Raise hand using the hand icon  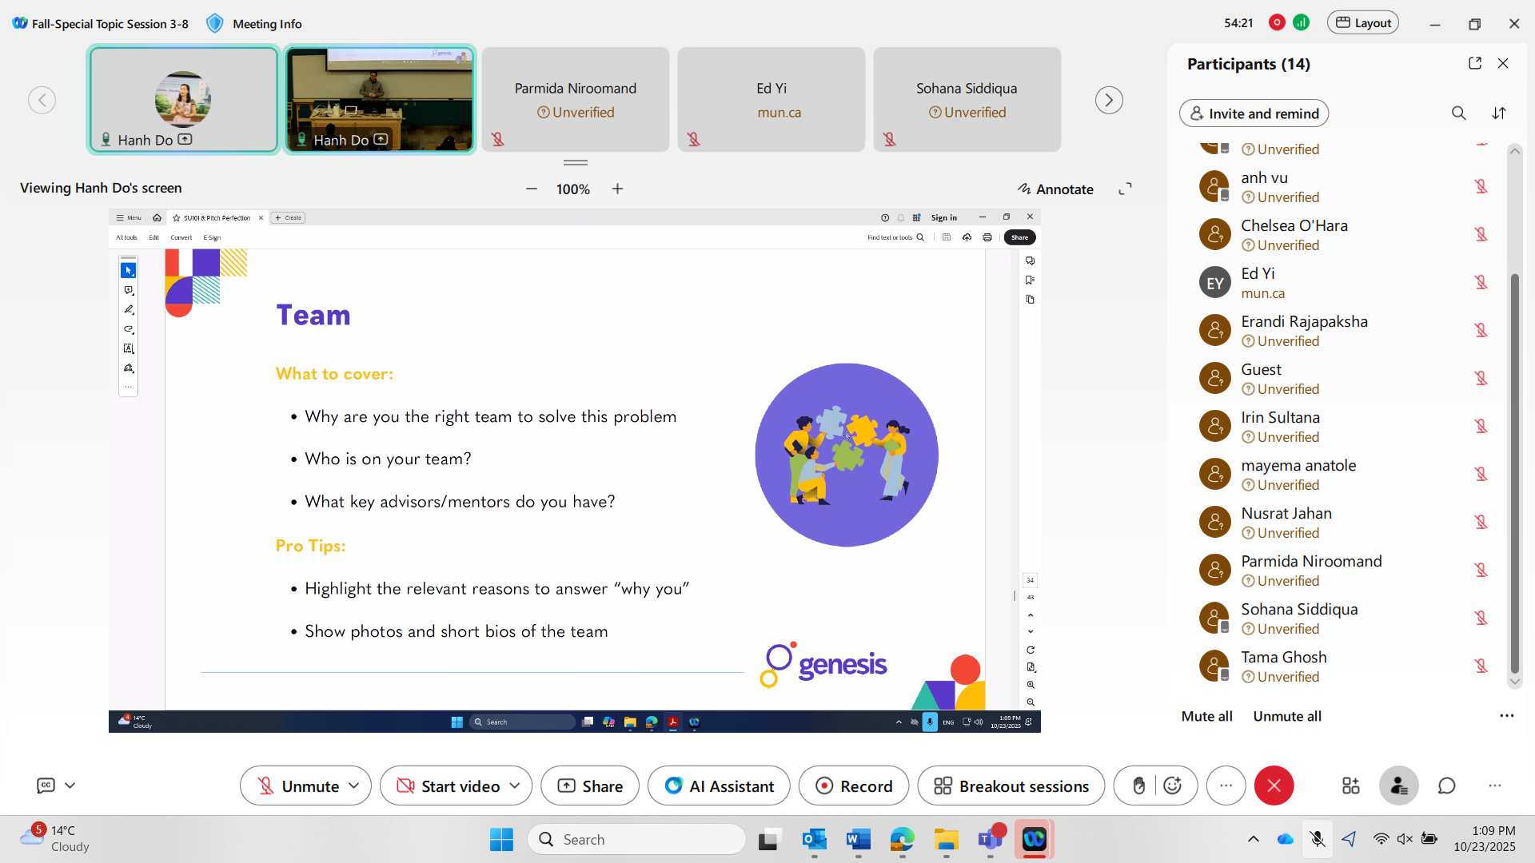(x=1138, y=786)
